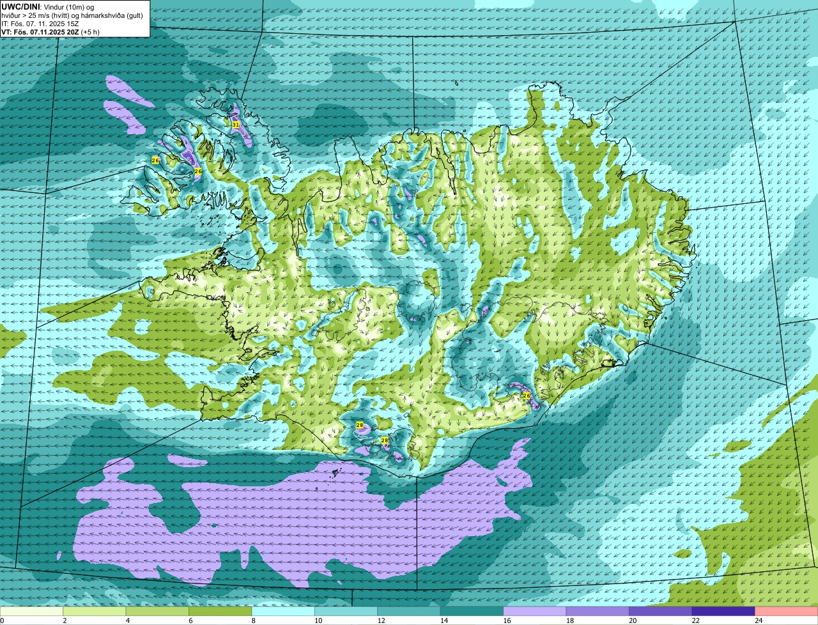Click the 'IT: Fös. 07. 11. 2025 15Z' line
This screenshot has height=625, width=818.
click(x=40, y=24)
